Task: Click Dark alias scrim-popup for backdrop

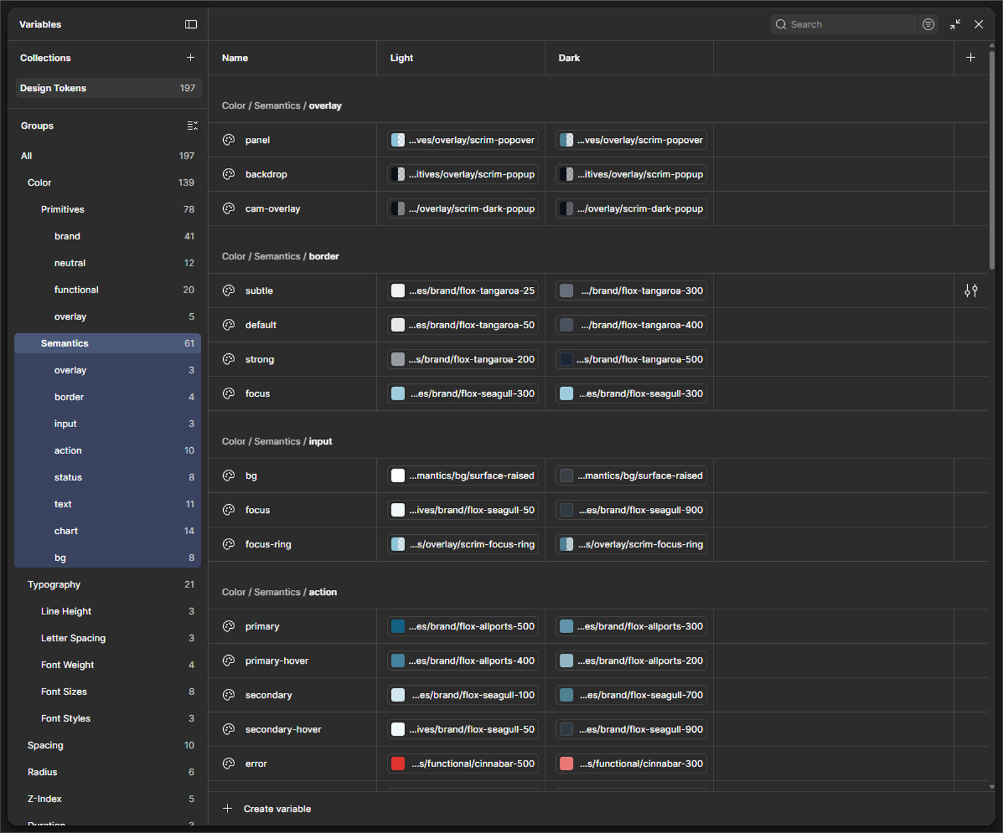Action: (631, 174)
